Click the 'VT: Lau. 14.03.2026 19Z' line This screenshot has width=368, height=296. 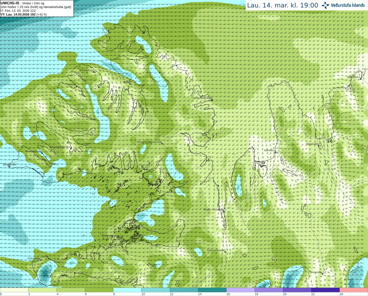tap(24, 14)
